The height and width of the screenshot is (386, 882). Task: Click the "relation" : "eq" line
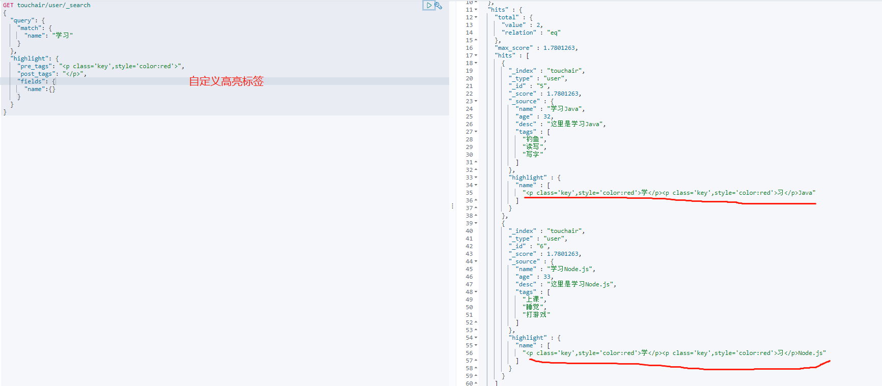point(531,33)
